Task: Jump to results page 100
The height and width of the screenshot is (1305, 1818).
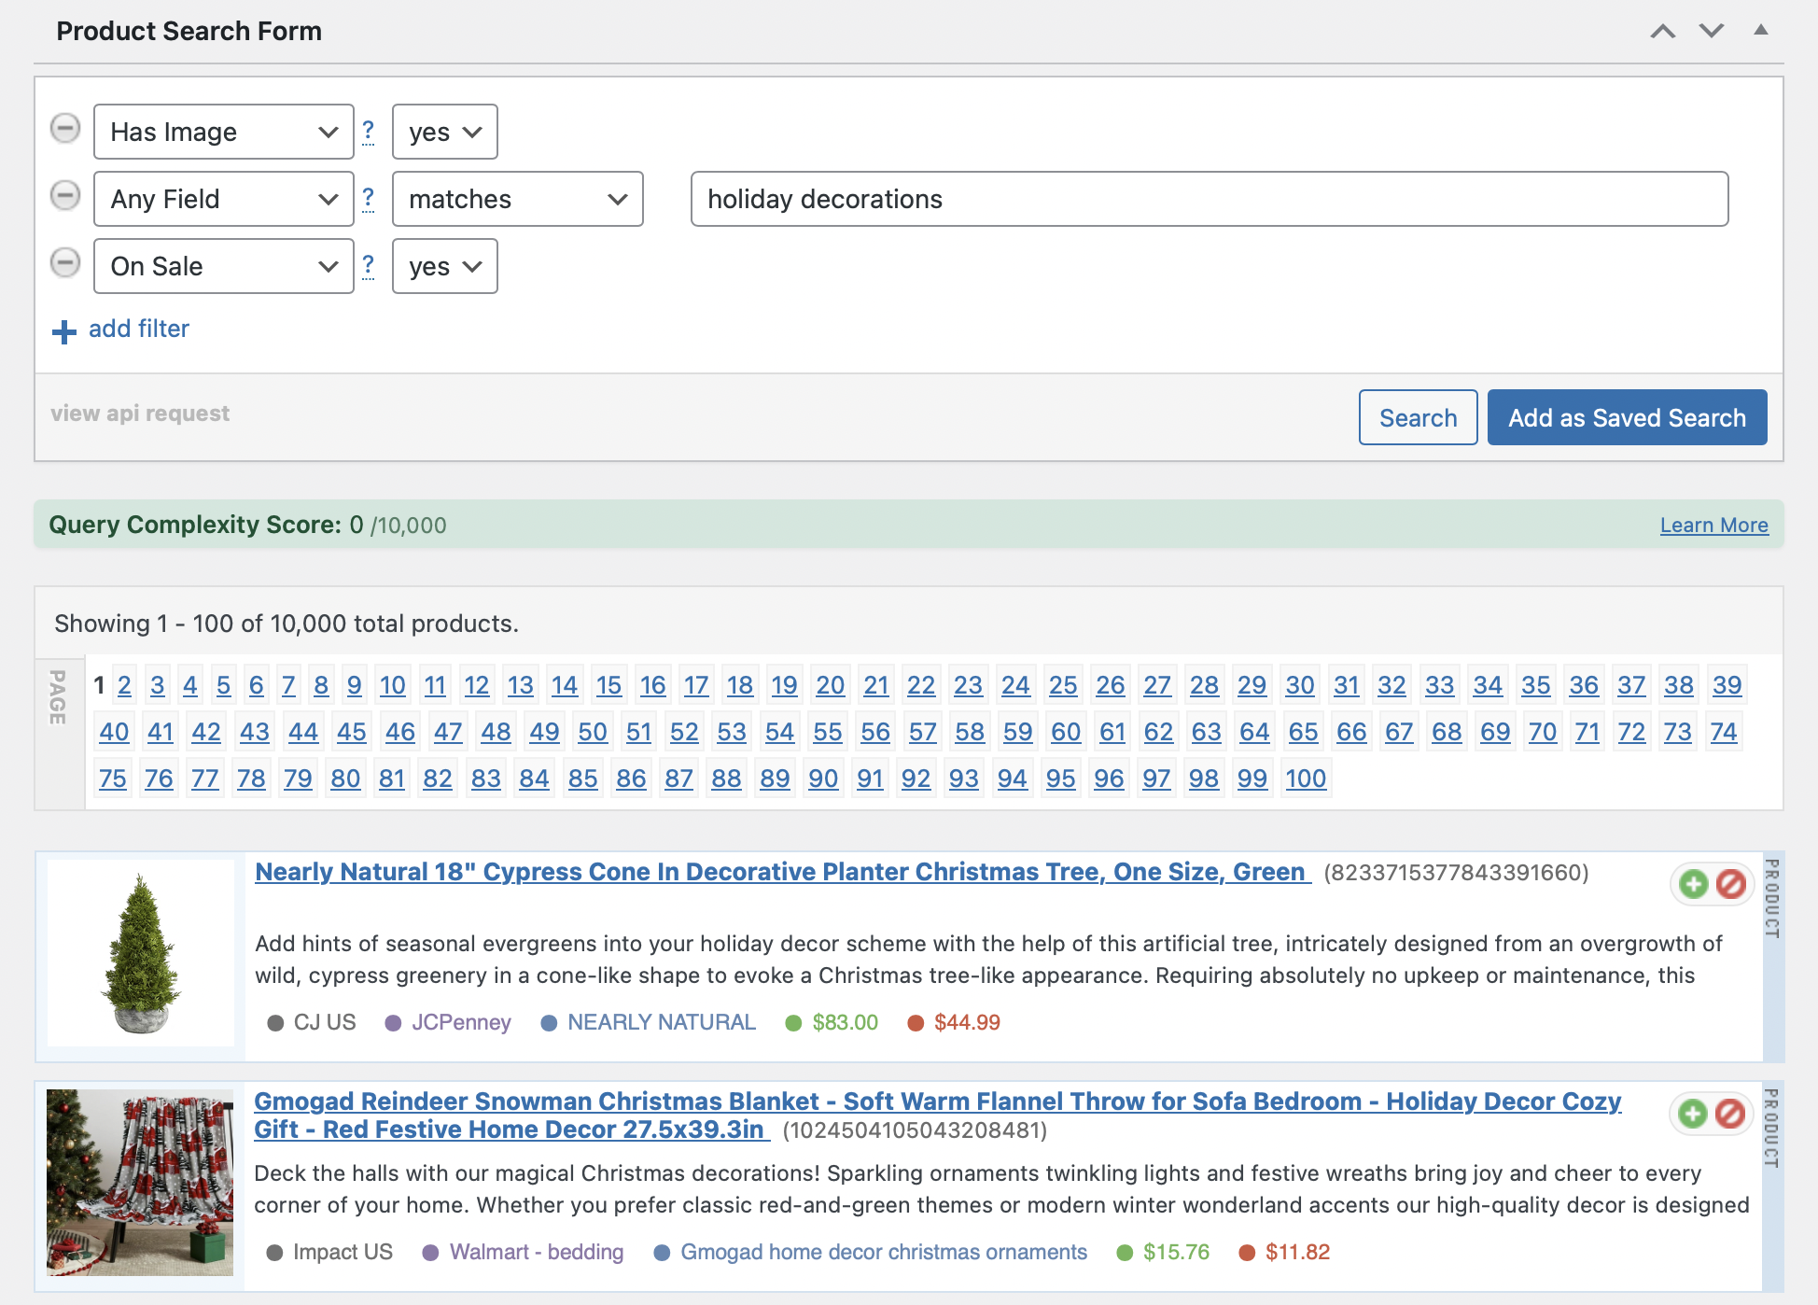Action: (x=1305, y=779)
